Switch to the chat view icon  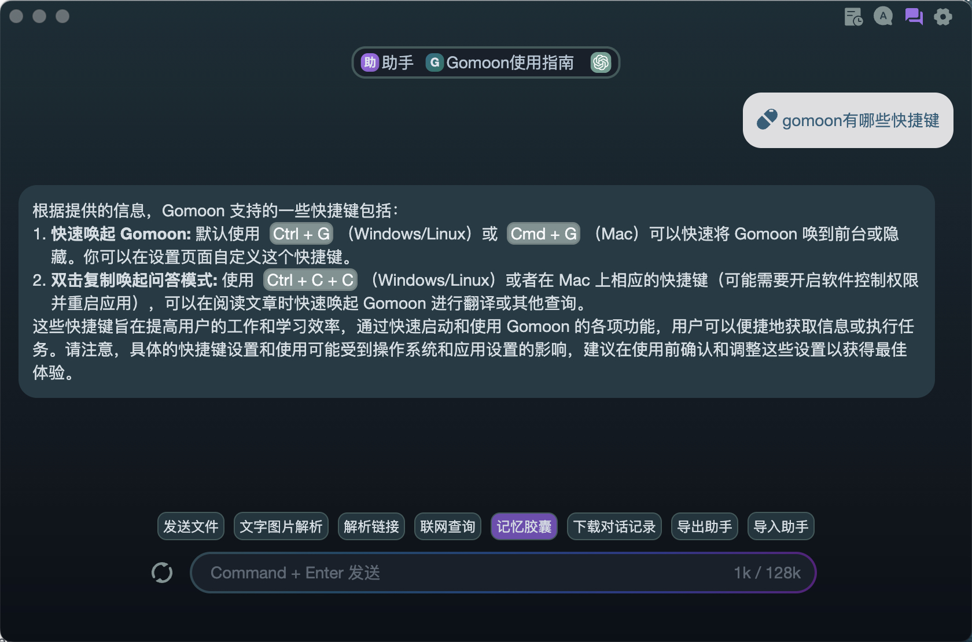point(914,16)
